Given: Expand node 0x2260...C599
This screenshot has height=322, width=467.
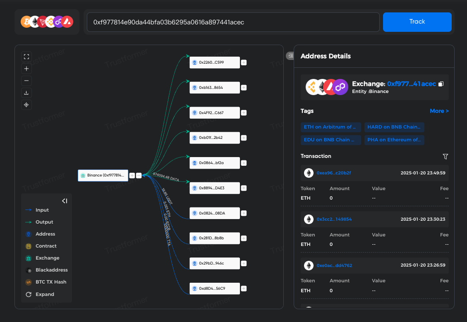Looking at the screenshot, I should tap(244, 62).
